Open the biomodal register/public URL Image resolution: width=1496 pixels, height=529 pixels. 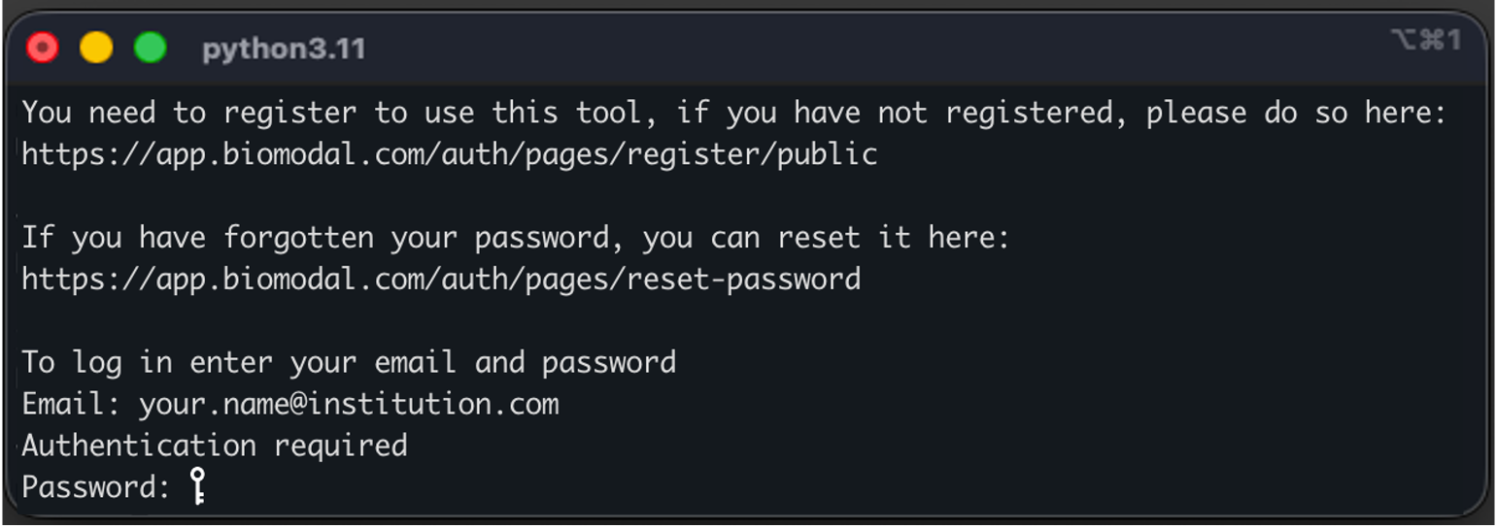450,154
